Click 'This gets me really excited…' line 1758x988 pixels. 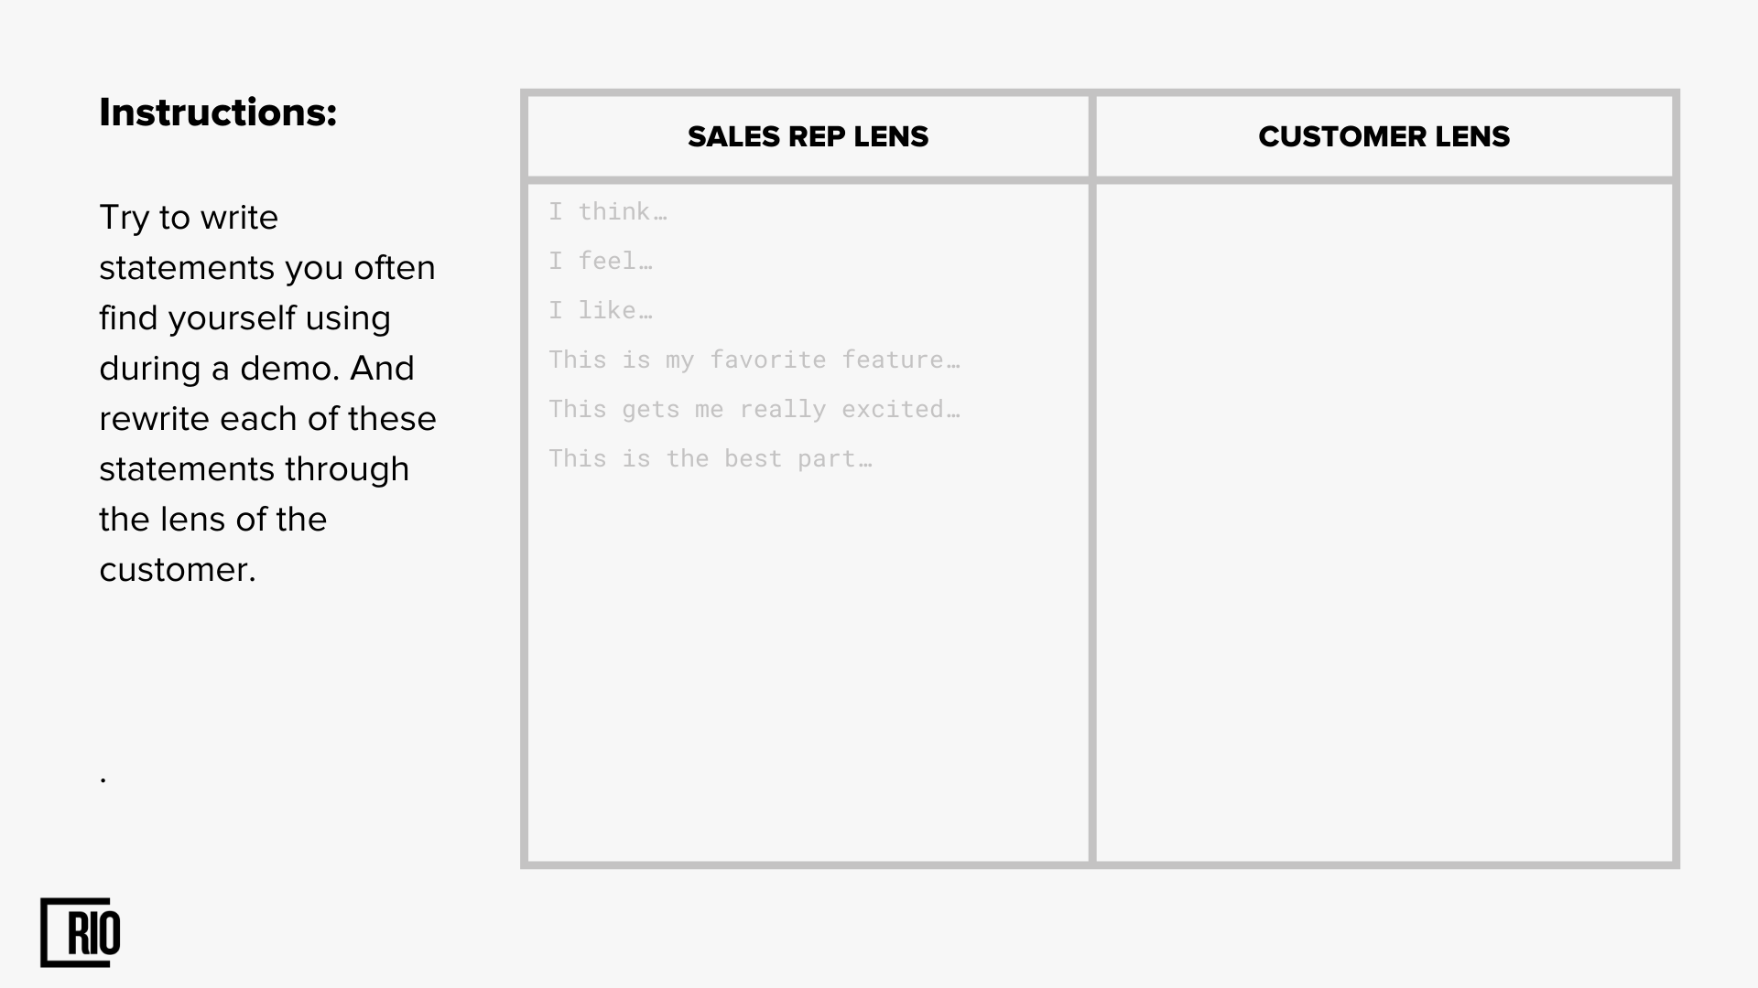[754, 409]
